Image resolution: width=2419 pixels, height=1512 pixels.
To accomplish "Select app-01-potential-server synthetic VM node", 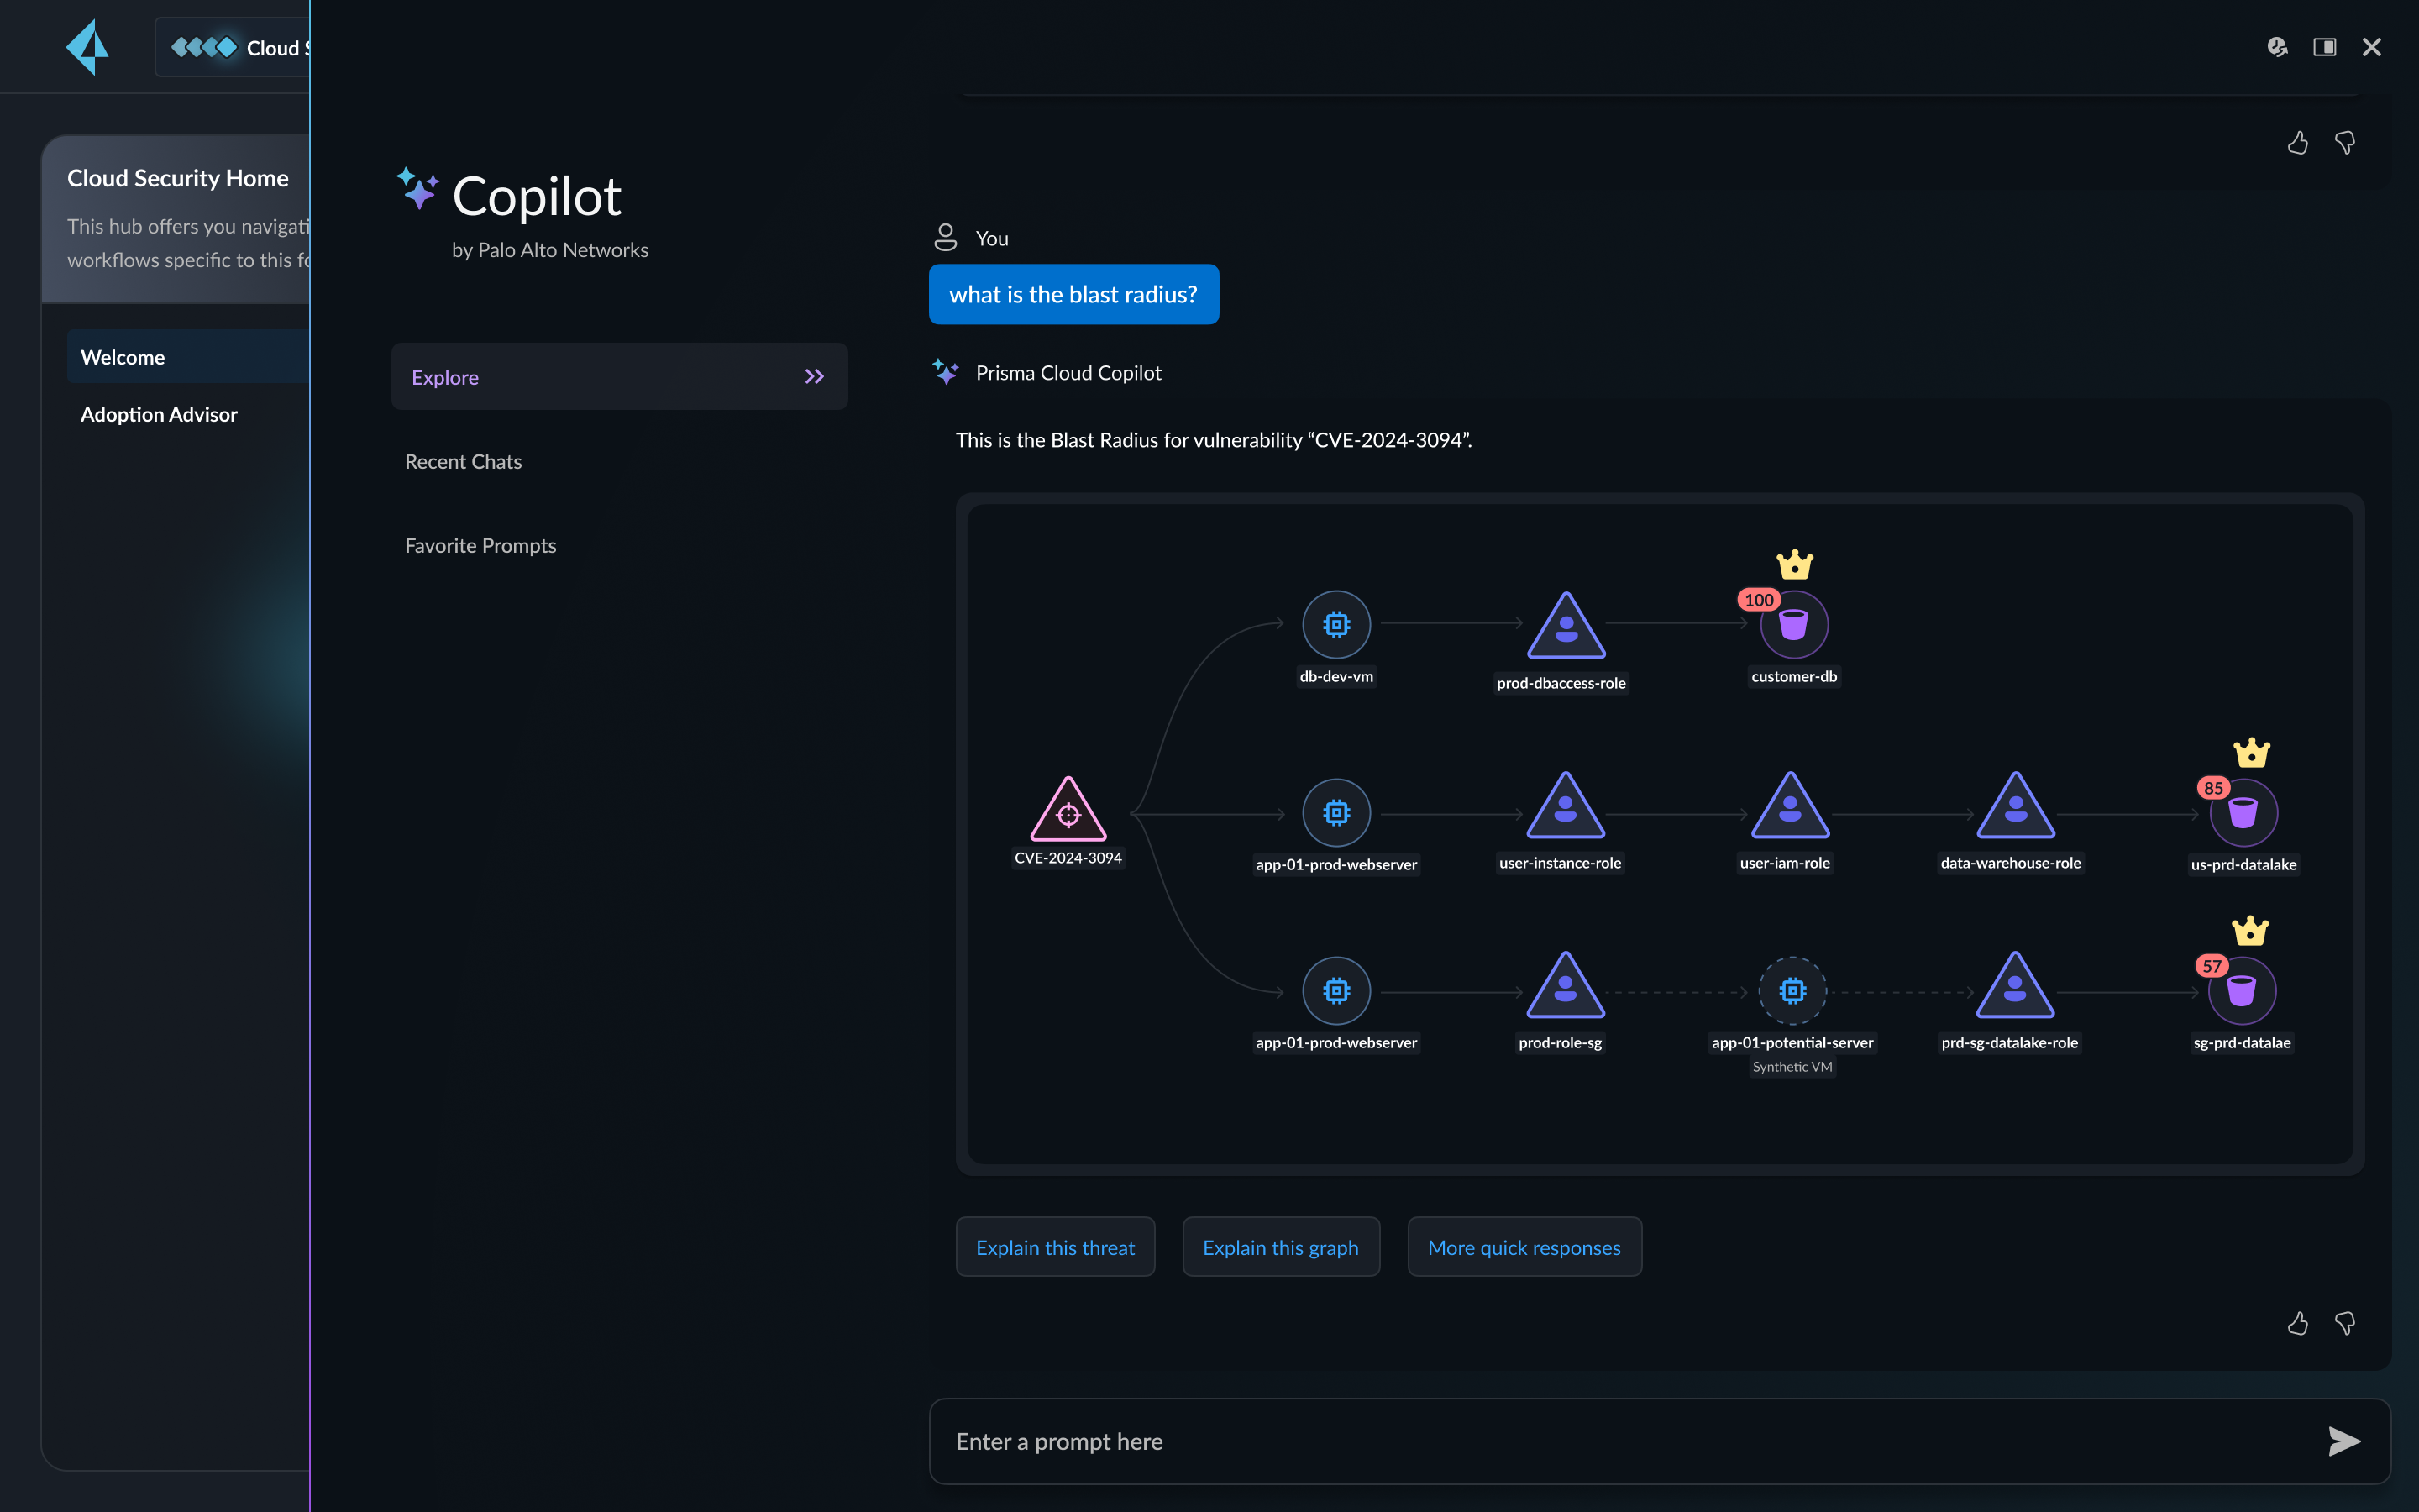I will (1792, 991).
